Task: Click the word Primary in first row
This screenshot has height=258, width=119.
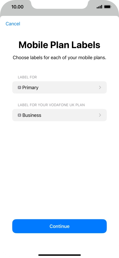Action: [30, 88]
